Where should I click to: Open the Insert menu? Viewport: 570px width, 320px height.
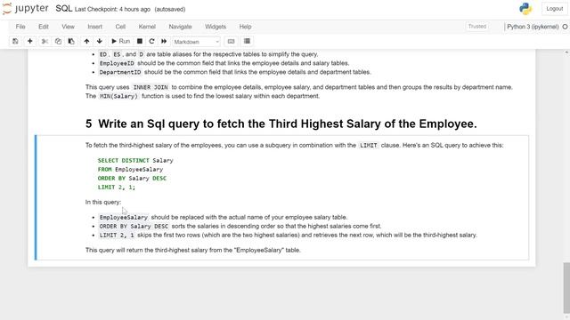click(x=95, y=27)
